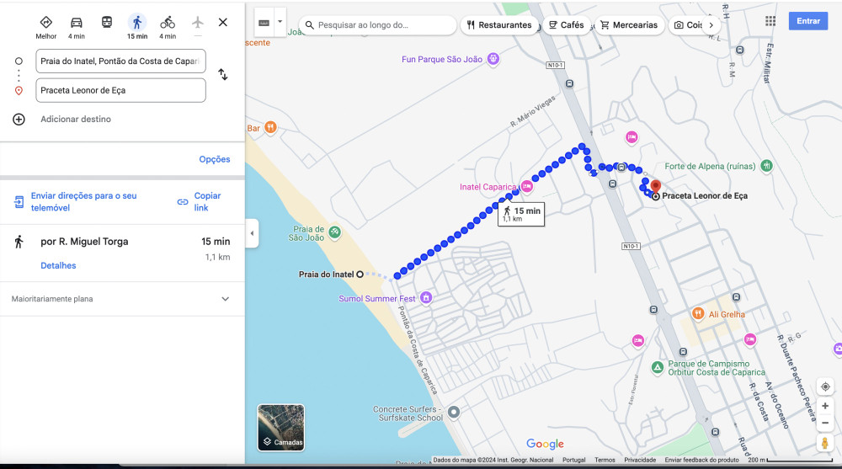Click the destination field Praceta Leonor de Eça

click(120, 90)
